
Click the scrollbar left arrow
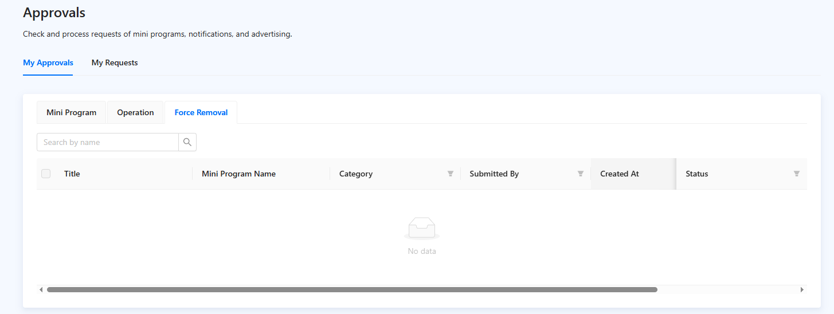[x=41, y=290]
